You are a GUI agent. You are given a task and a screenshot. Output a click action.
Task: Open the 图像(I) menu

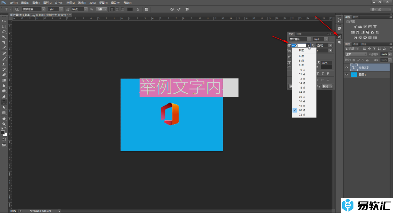tap(36, 2)
